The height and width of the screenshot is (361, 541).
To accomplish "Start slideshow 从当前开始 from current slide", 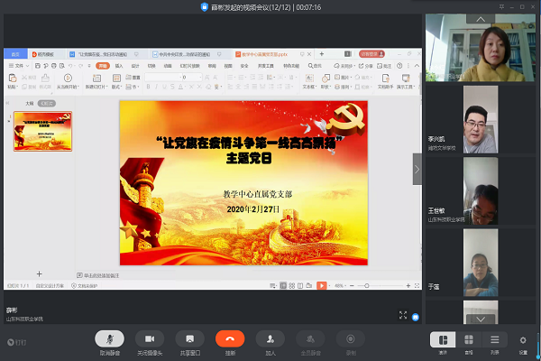I will click(x=68, y=81).
